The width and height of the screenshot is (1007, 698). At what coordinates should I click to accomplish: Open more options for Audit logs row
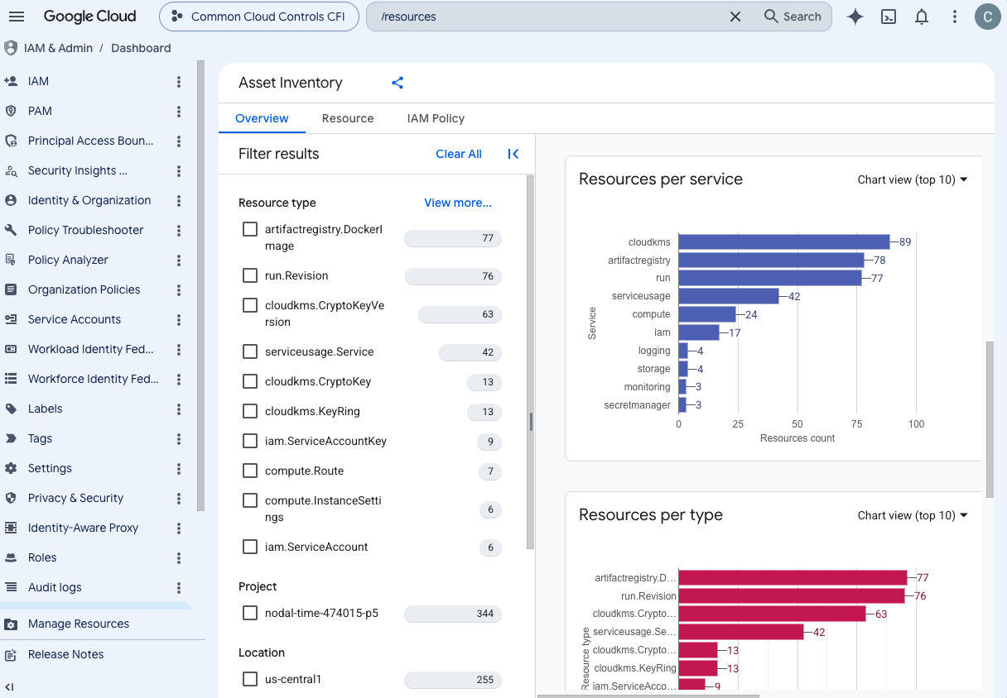point(179,587)
